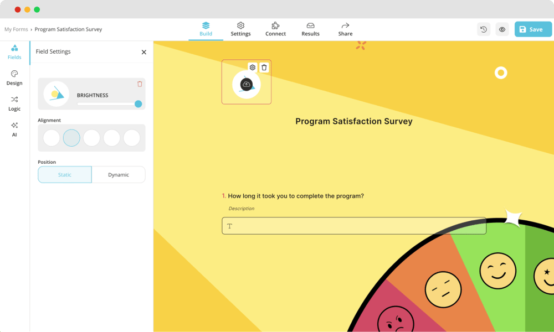Open the Logic panel
The image size is (554, 332).
pos(14,103)
